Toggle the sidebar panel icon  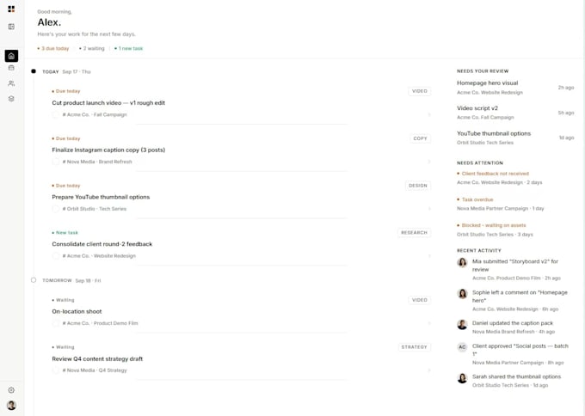tap(11, 27)
